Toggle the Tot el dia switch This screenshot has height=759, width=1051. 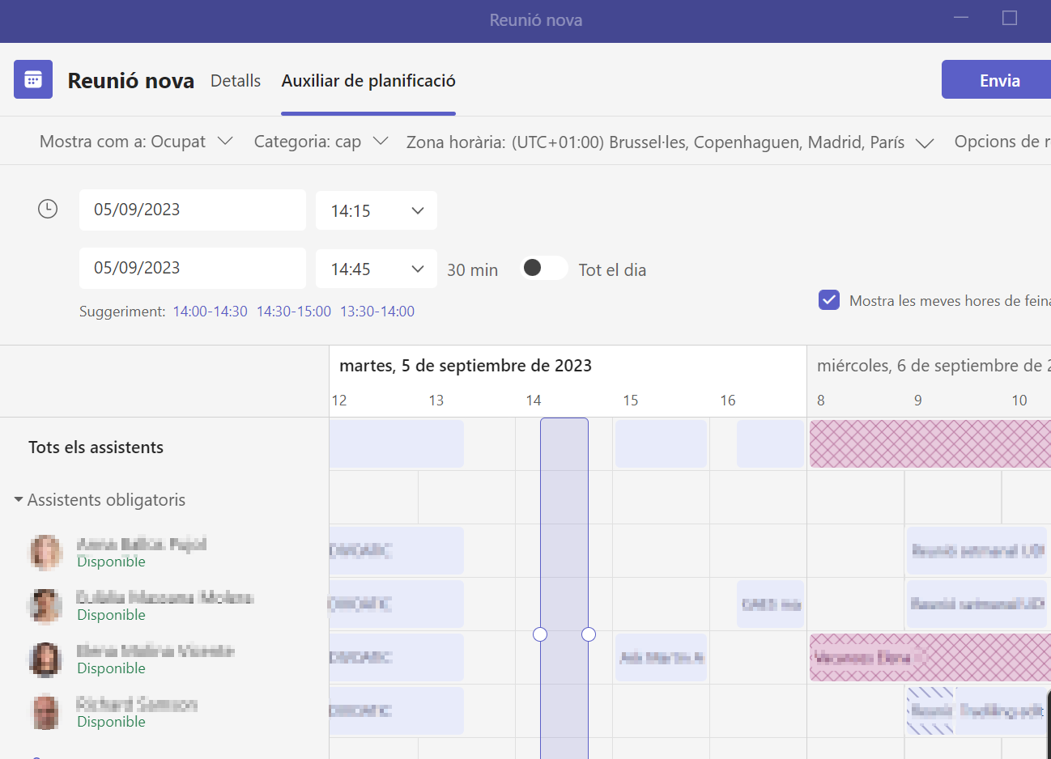coord(543,268)
